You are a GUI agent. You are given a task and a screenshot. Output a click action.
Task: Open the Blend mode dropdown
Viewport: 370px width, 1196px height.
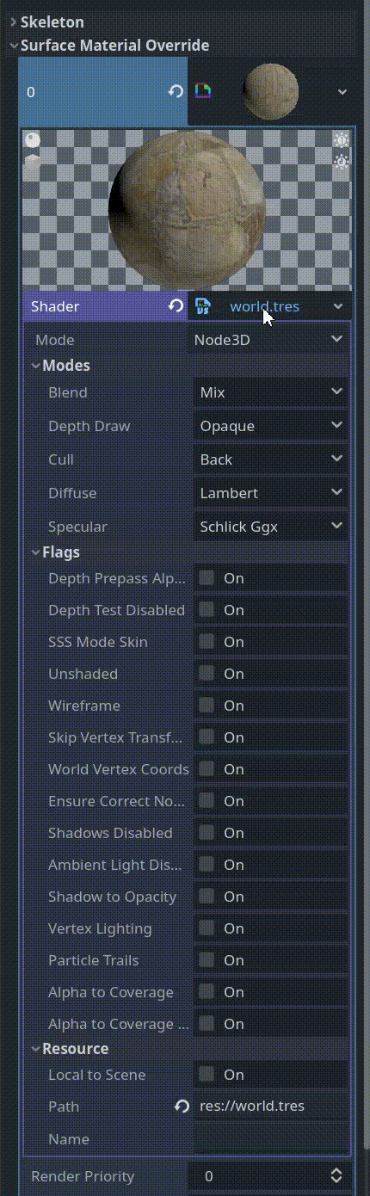click(270, 392)
